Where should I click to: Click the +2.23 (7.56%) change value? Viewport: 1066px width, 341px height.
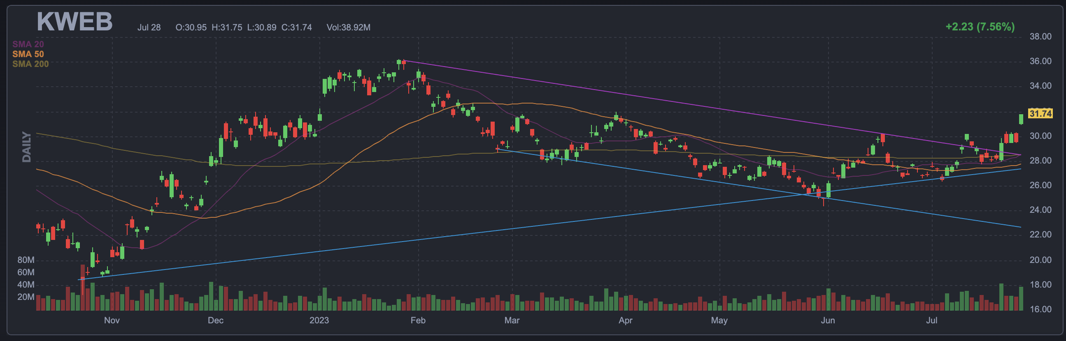(980, 27)
